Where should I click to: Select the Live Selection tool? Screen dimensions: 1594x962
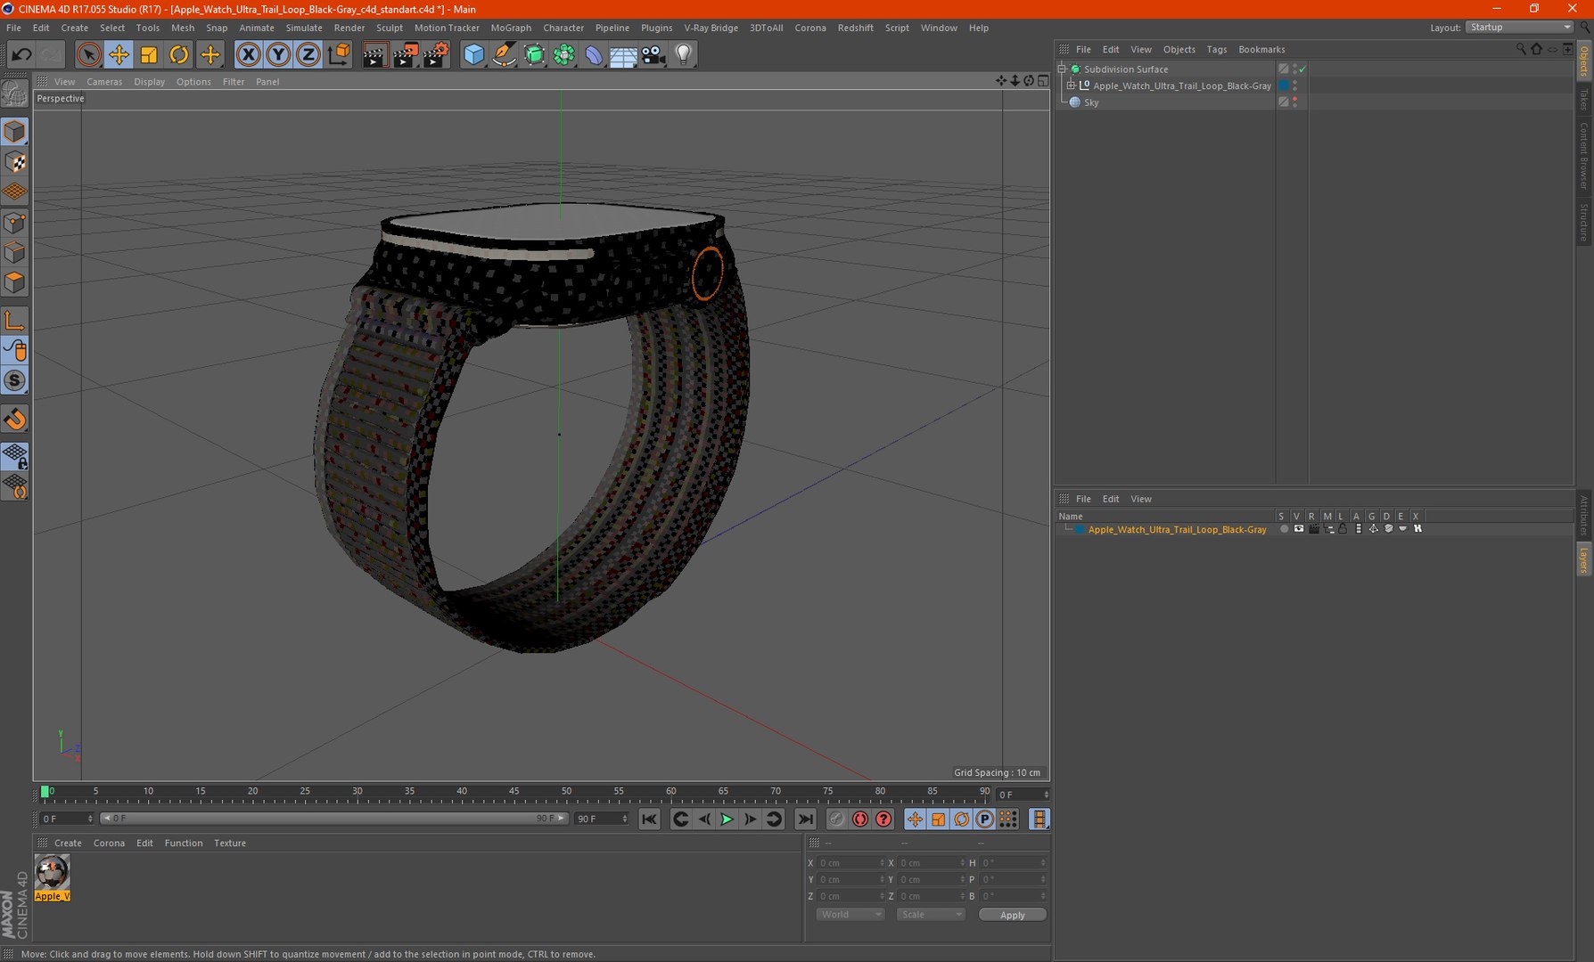pyautogui.click(x=88, y=55)
